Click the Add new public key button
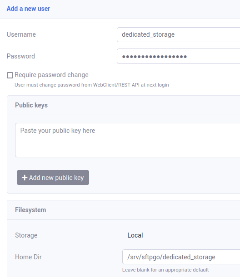Screen dimensions: 240x277 (x=53, y=178)
